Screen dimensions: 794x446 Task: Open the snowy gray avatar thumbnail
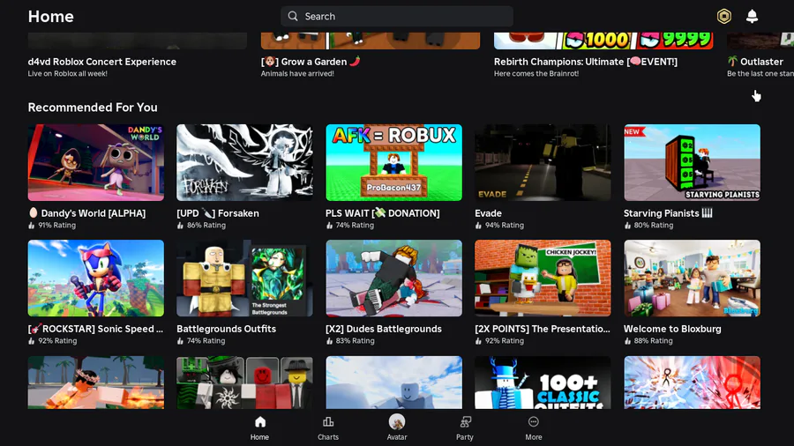coord(394,383)
